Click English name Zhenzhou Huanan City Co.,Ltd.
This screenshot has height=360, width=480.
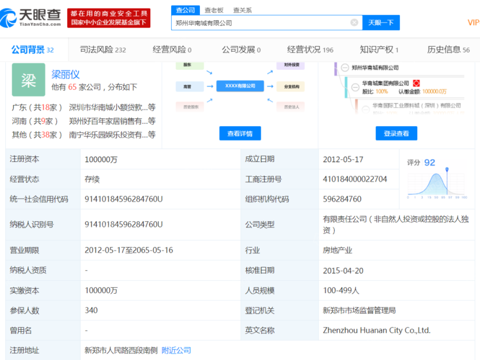(x=377, y=330)
